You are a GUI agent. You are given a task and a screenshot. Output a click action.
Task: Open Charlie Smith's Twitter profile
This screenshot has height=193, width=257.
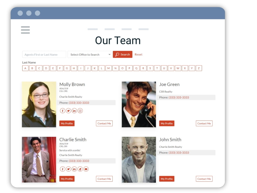coord(69,169)
